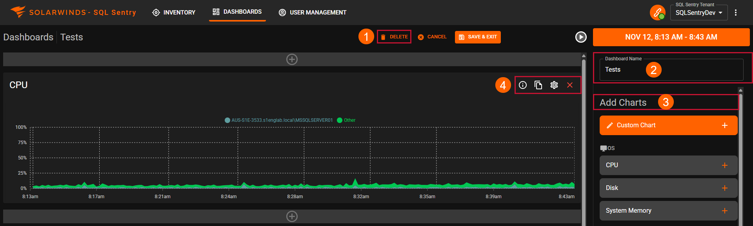
Task: Click Save & Exit
Action: (478, 37)
